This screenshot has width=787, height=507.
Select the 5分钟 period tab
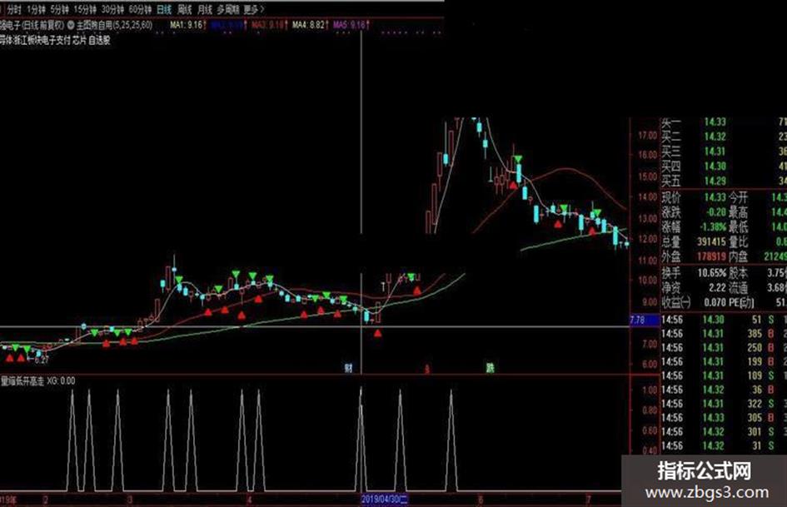[59, 9]
